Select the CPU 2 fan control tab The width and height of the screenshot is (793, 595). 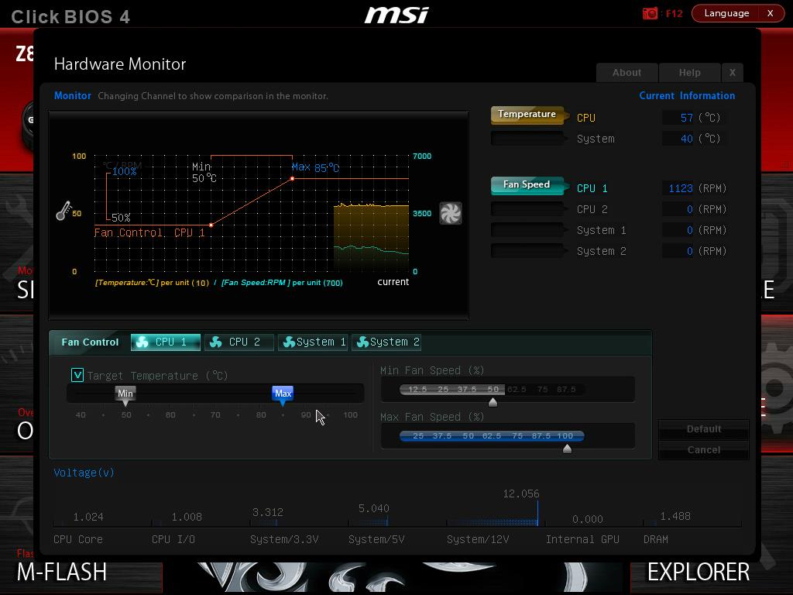click(239, 342)
